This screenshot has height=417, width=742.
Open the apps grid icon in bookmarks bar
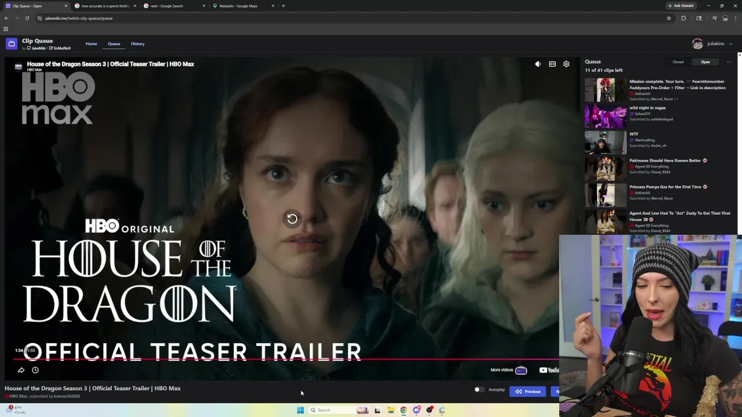(6, 29)
